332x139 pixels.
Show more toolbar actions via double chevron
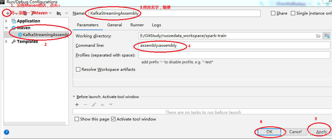click(x=67, y=13)
